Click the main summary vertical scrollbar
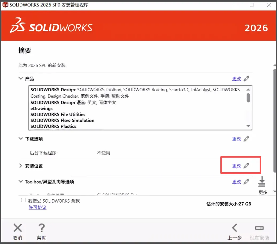Viewport: 277px width, 244px height. tap(275, 120)
